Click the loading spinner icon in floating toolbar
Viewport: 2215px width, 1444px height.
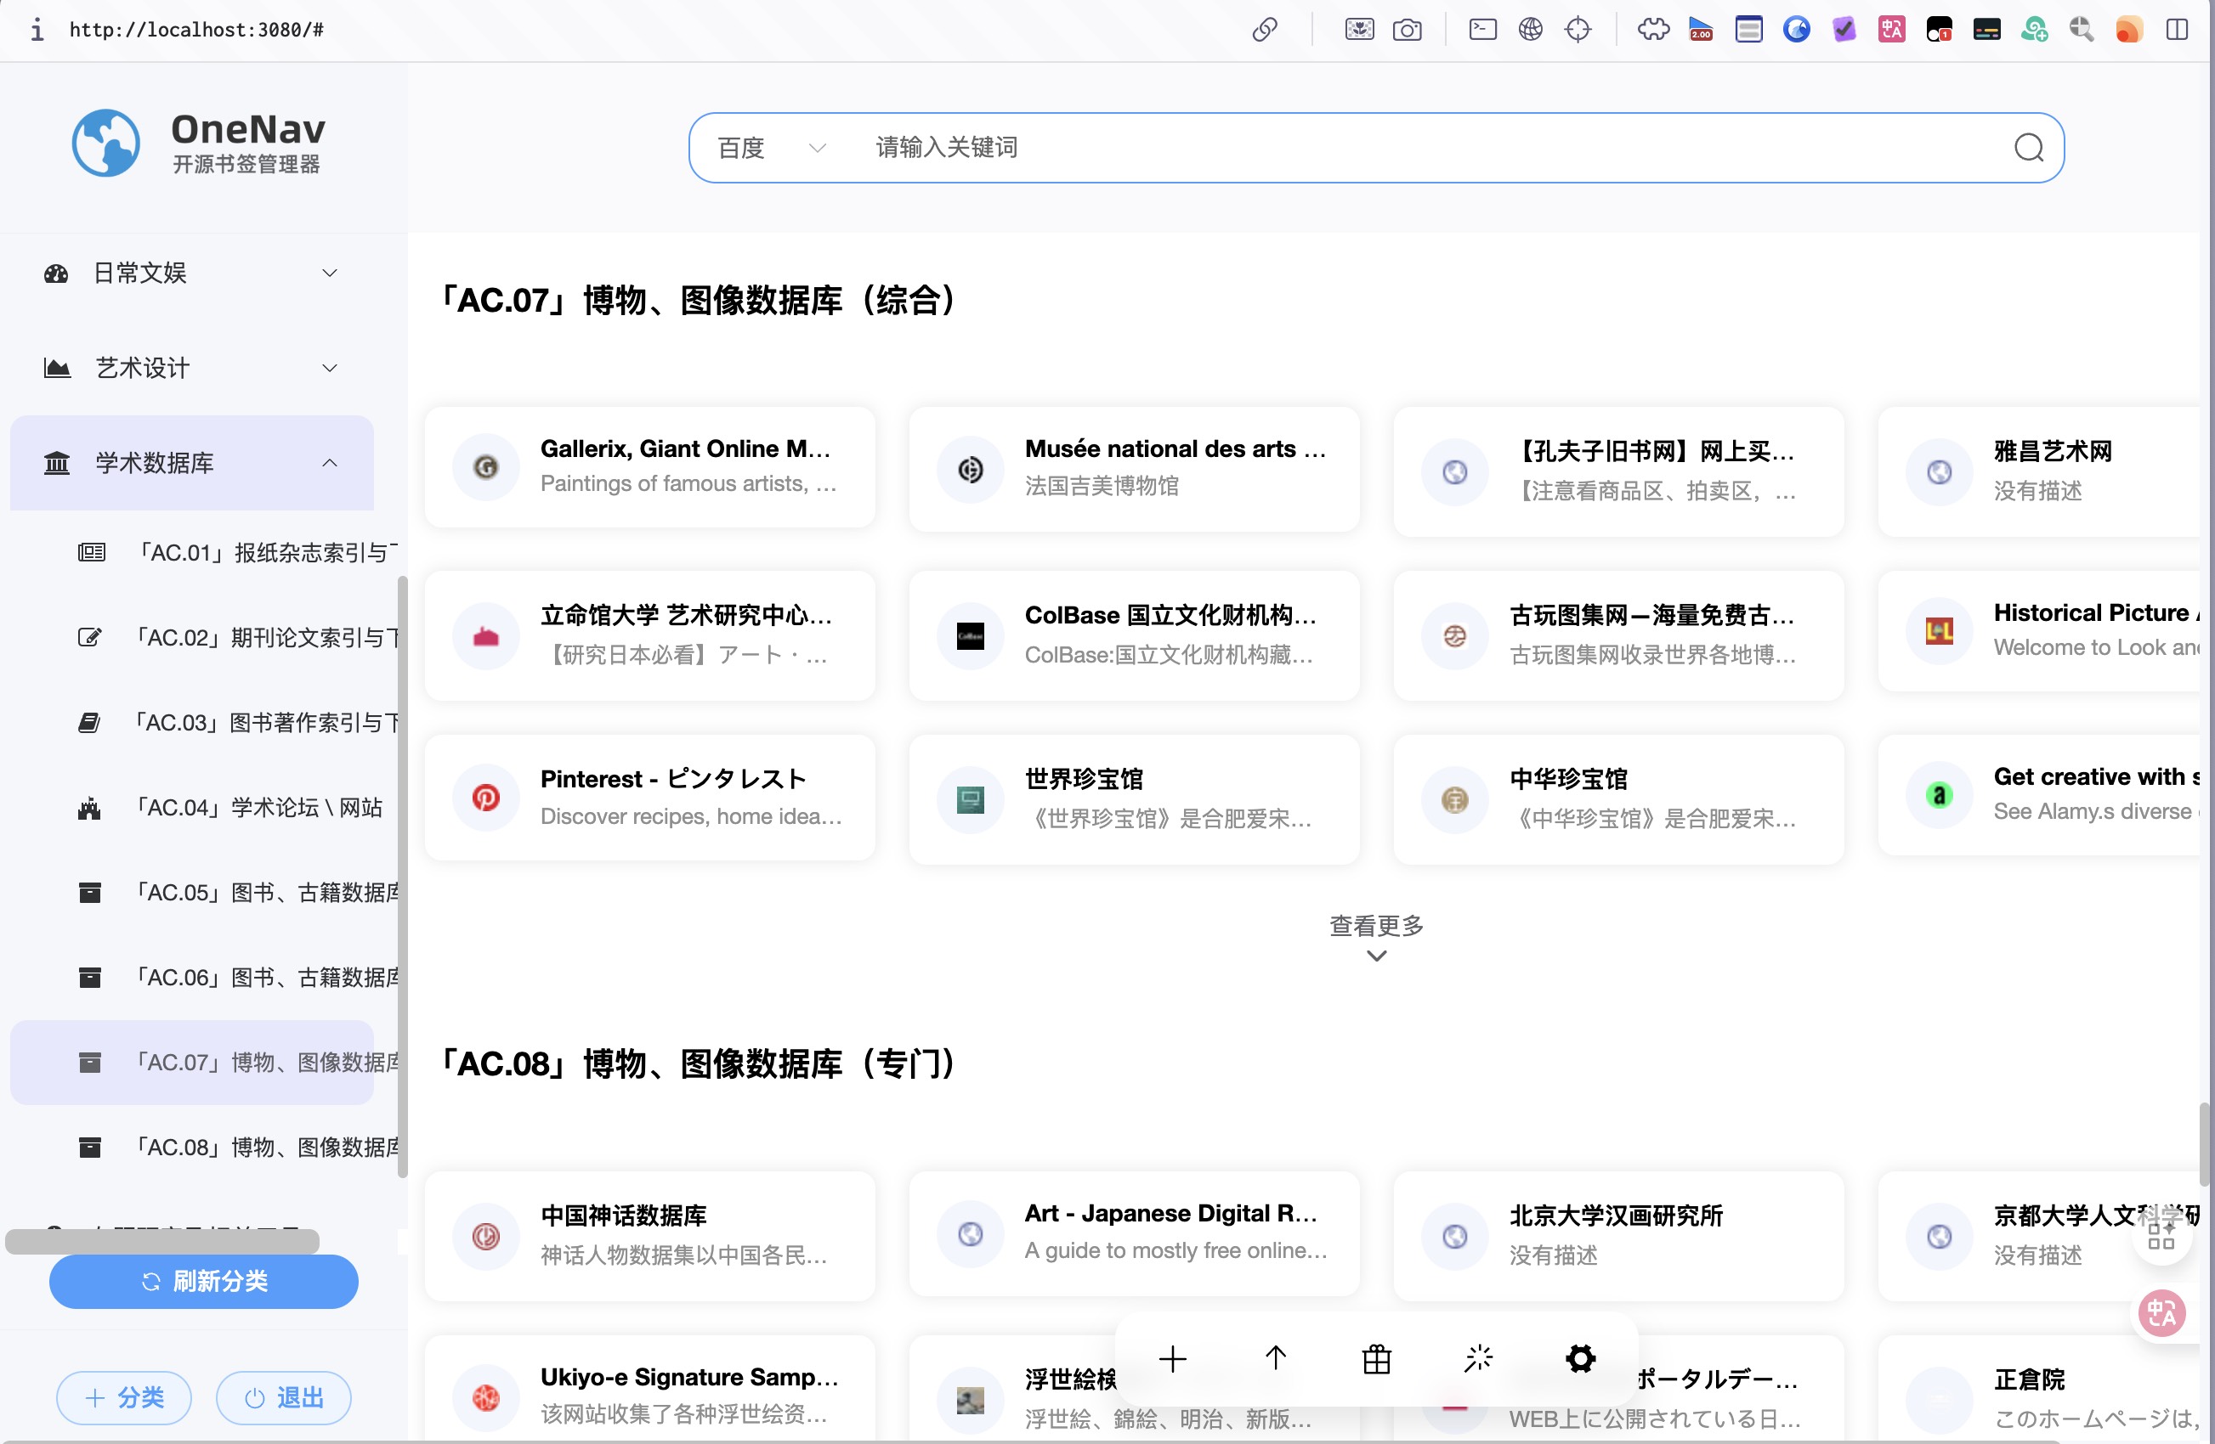tap(1478, 1358)
